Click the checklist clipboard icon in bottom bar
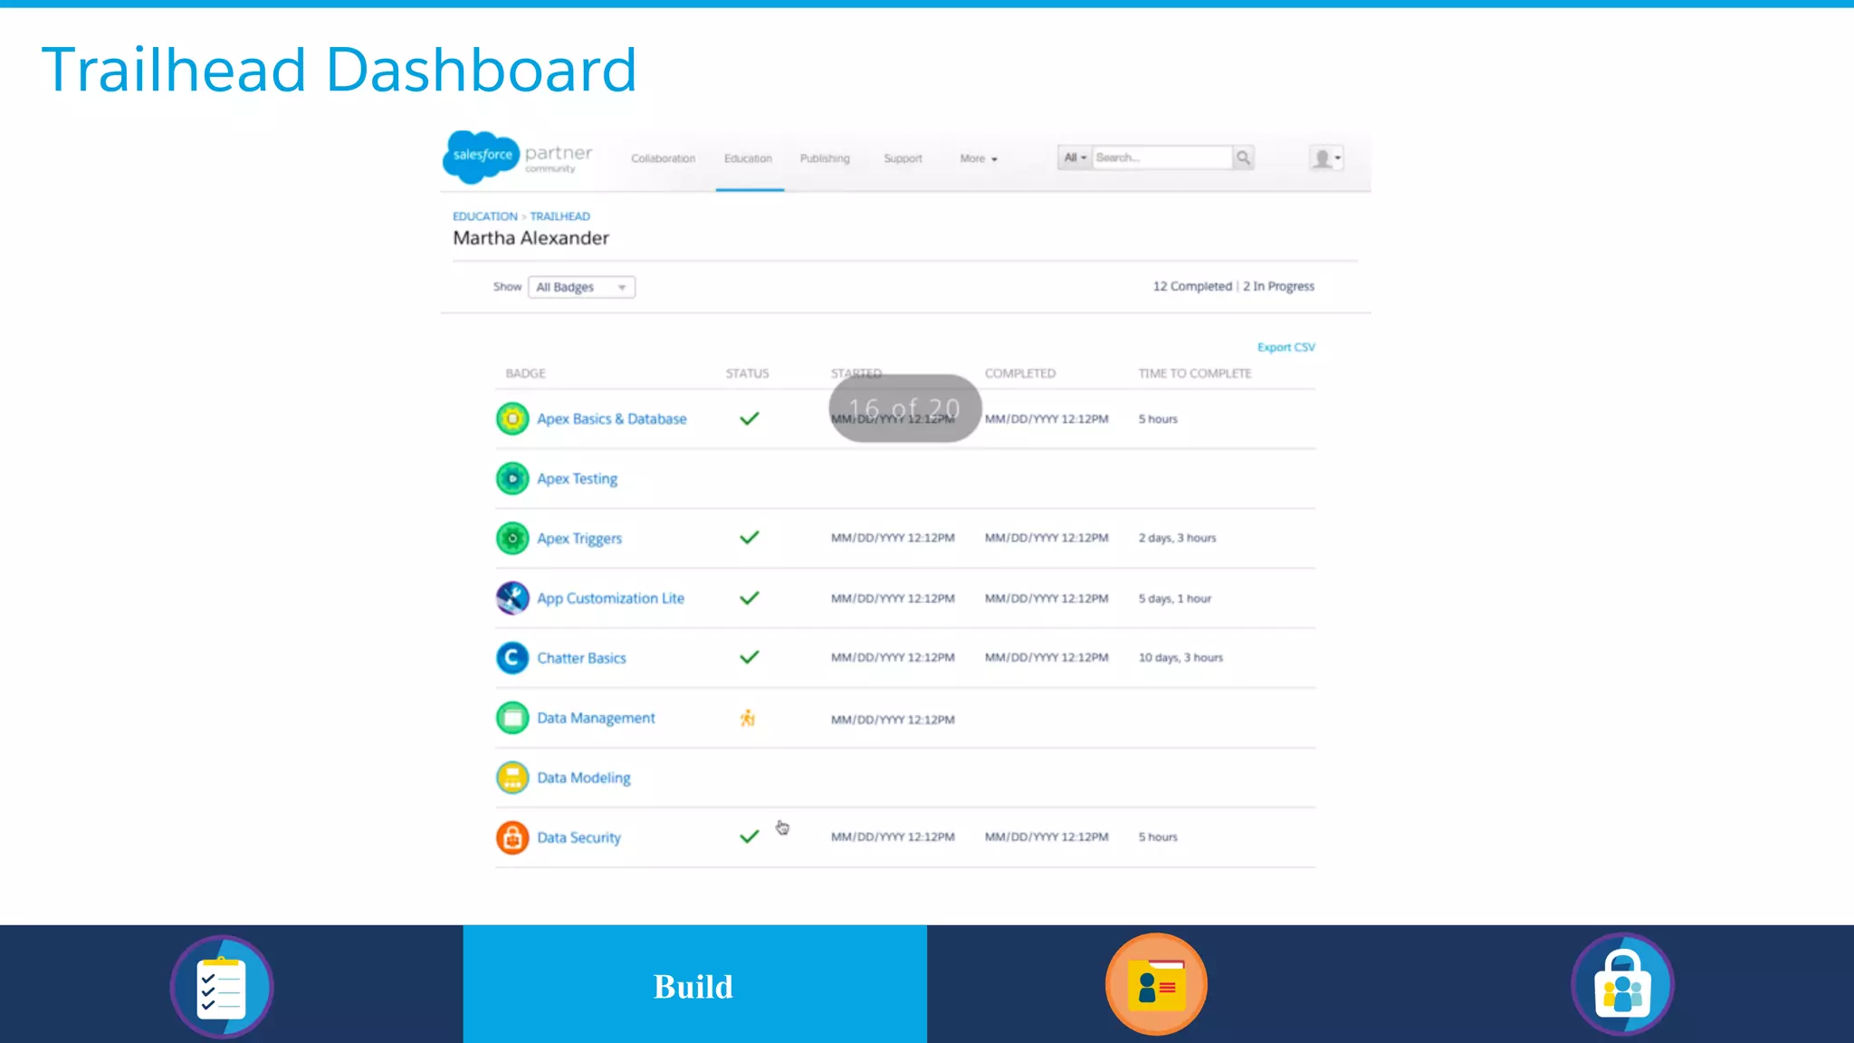 [x=222, y=986]
